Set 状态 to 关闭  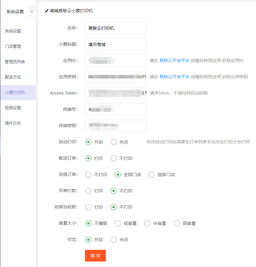(x=114, y=240)
